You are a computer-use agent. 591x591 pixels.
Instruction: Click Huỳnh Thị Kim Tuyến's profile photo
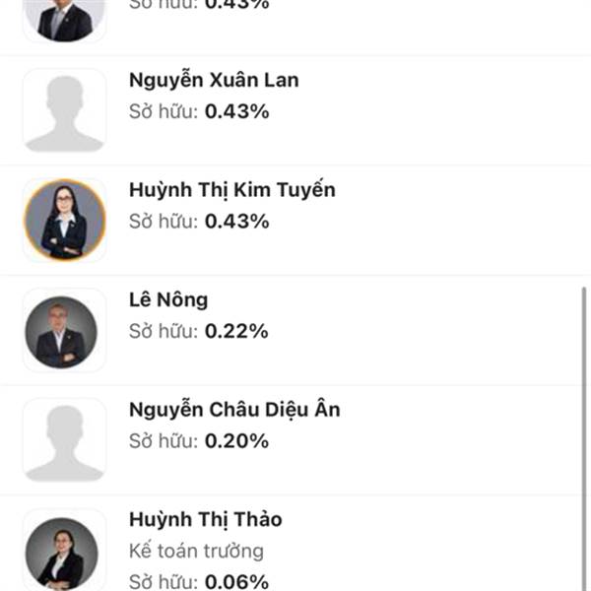click(x=64, y=220)
